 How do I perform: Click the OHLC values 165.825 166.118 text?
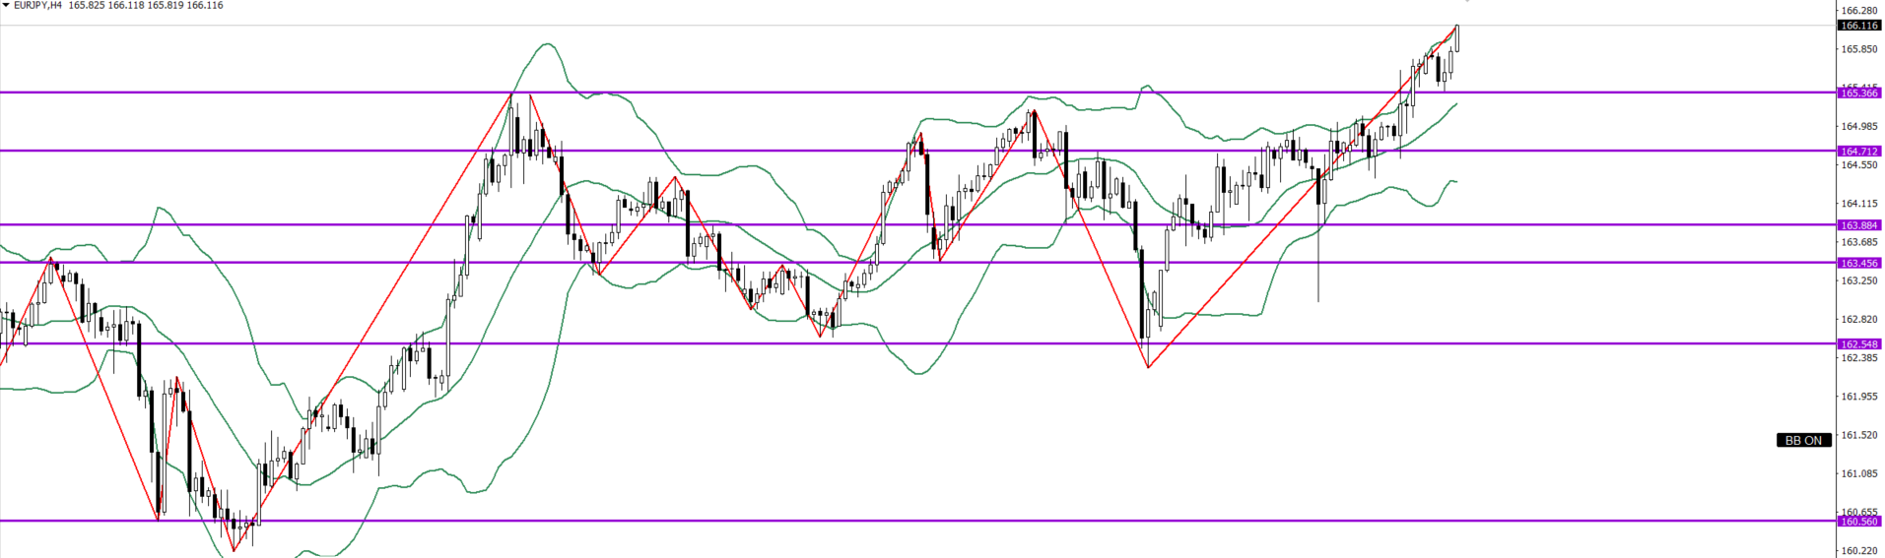point(106,6)
